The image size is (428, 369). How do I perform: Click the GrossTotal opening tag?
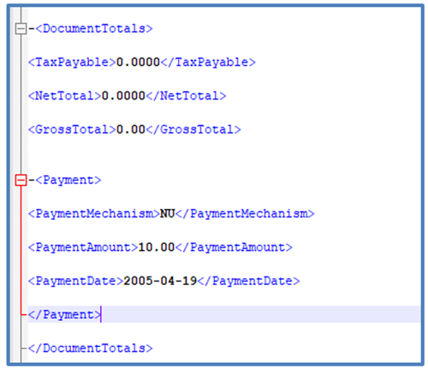coord(72,129)
